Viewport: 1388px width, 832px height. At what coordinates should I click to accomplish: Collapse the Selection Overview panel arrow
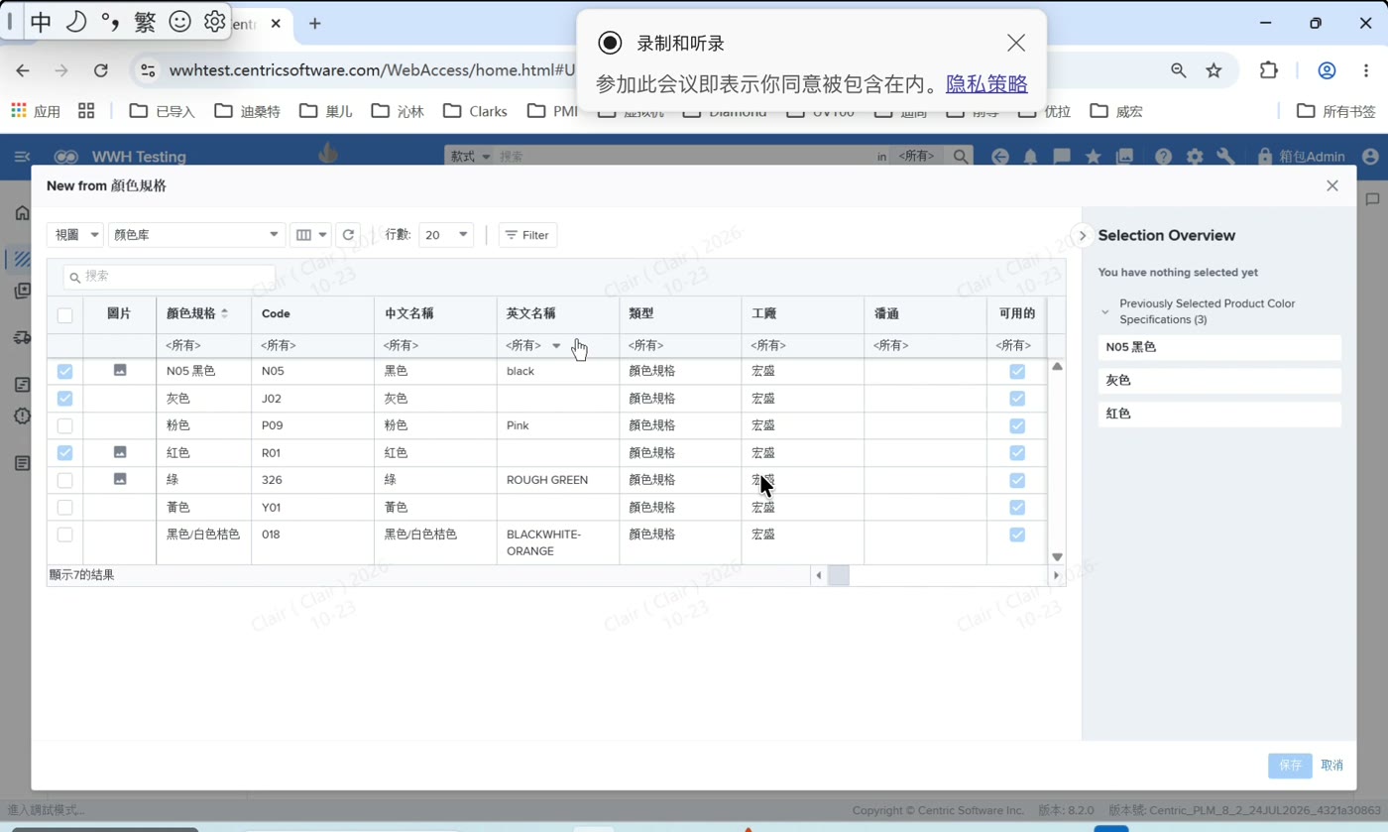1083,235
